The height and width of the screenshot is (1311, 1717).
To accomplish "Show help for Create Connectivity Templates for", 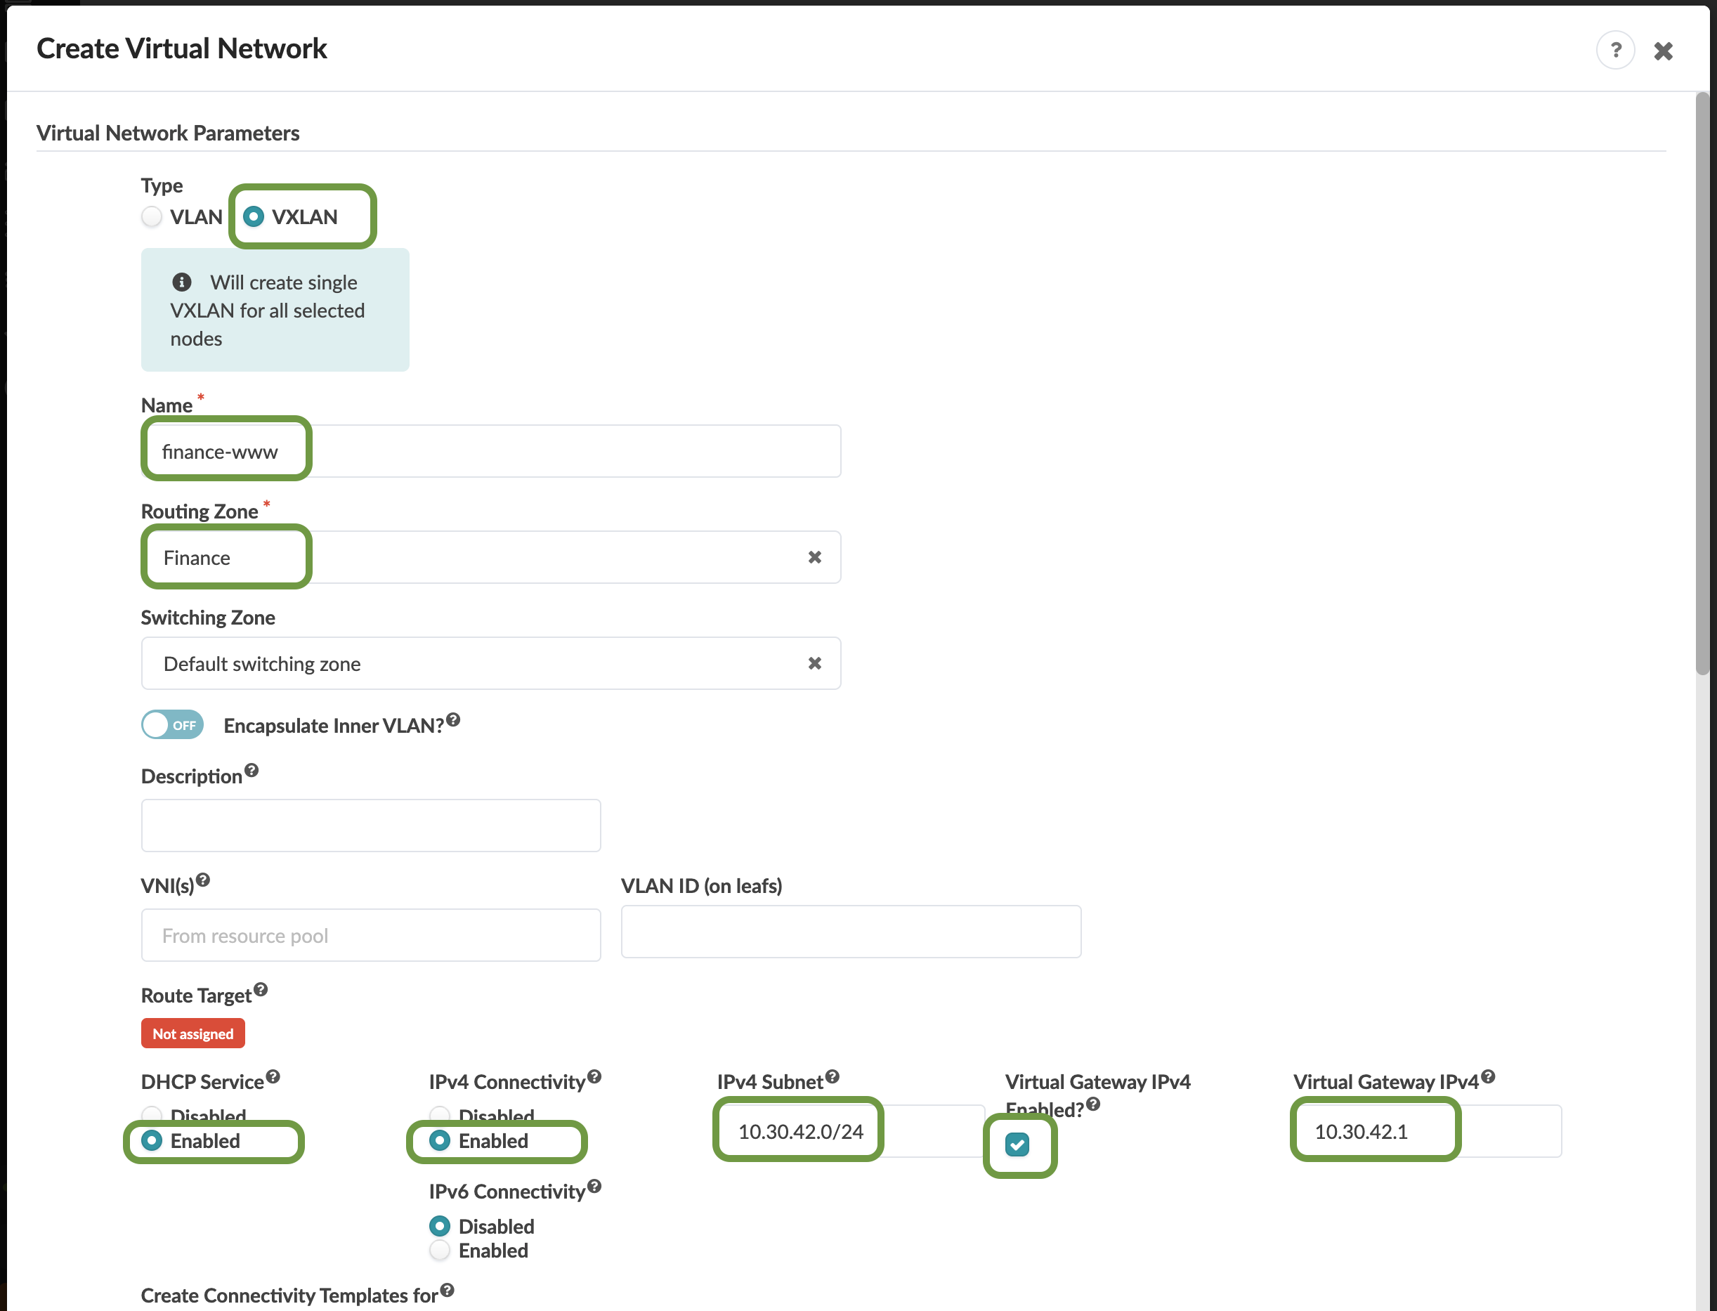I will point(447,1290).
